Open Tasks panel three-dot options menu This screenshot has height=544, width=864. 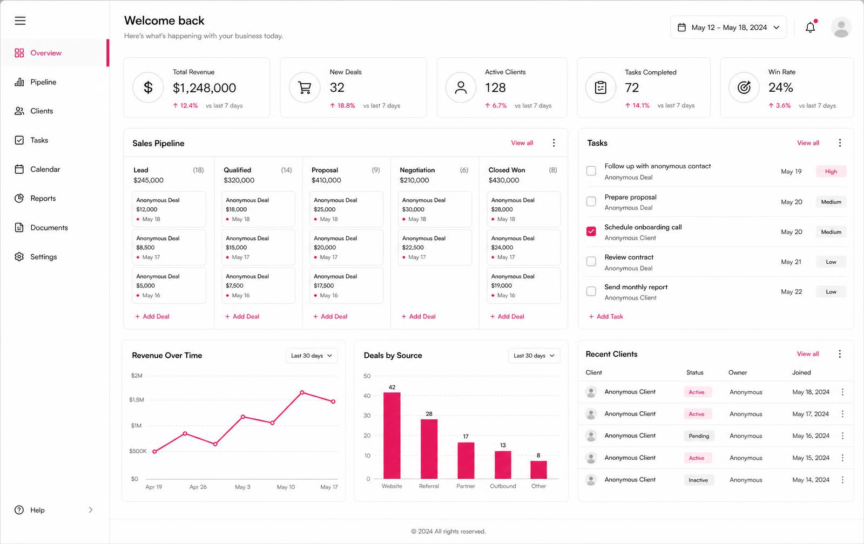[x=840, y=143]
